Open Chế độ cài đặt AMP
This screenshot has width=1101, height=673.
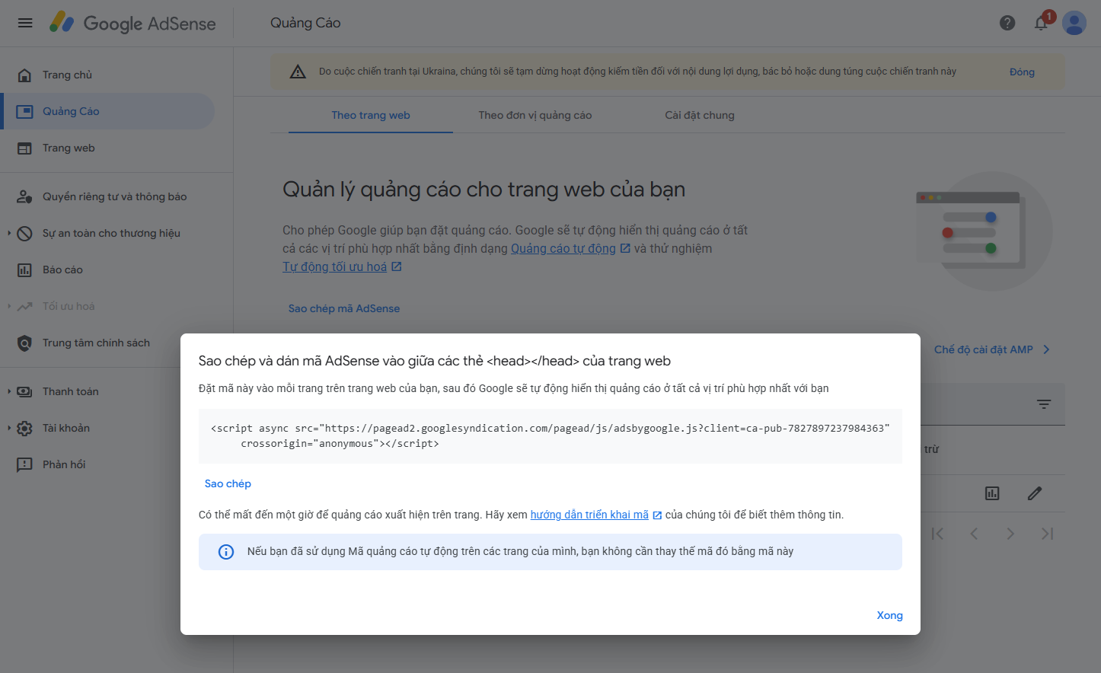coord(991,349)
